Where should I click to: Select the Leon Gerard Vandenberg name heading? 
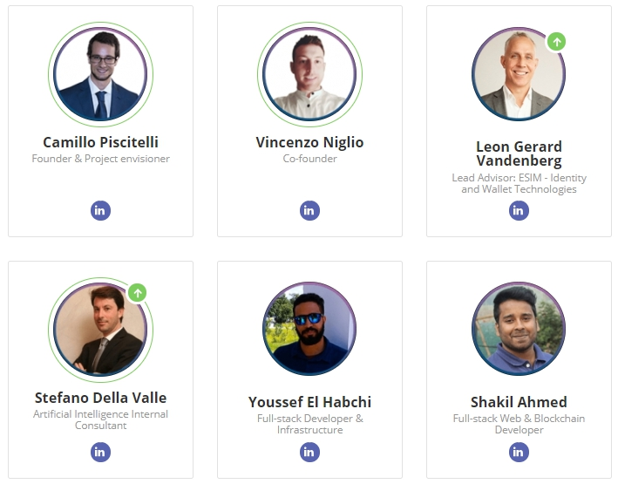pyautogui.click(x=519, y=153)
